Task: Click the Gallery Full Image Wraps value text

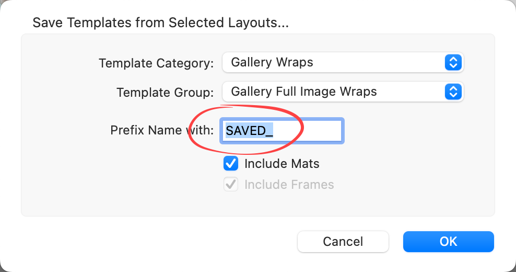Action: click(304, 92)
